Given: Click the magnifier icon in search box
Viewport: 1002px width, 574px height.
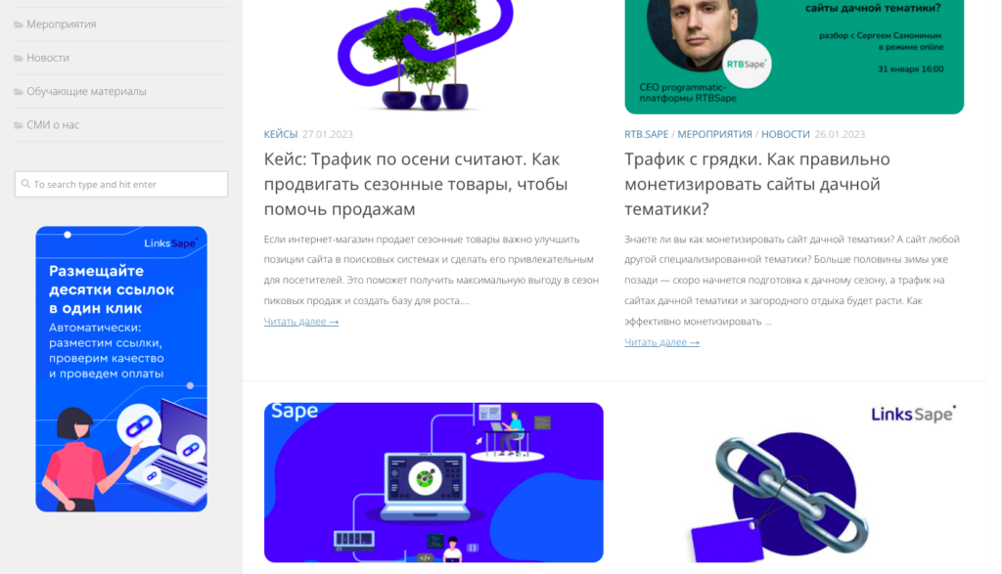Looking at the screenshot, I should [x=25, y=184].
